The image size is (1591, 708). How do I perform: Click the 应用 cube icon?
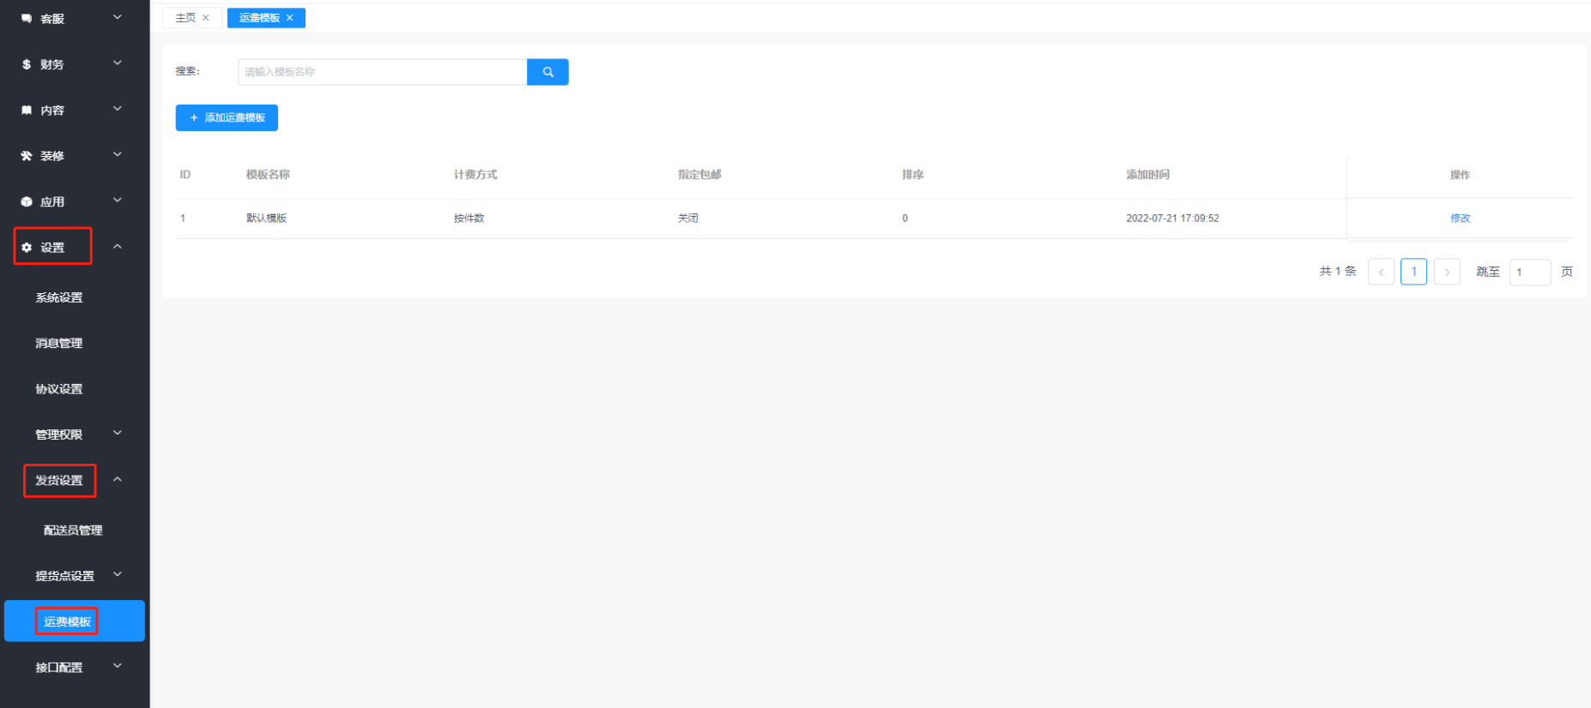(27, 202)
